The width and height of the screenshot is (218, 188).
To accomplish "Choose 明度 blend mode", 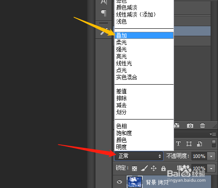I will tap(144, 147).
